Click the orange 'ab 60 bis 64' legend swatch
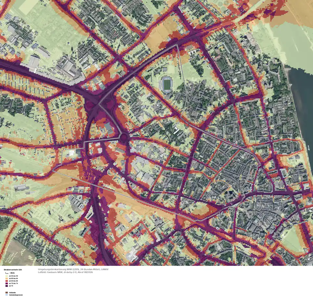 click(7, 278)
